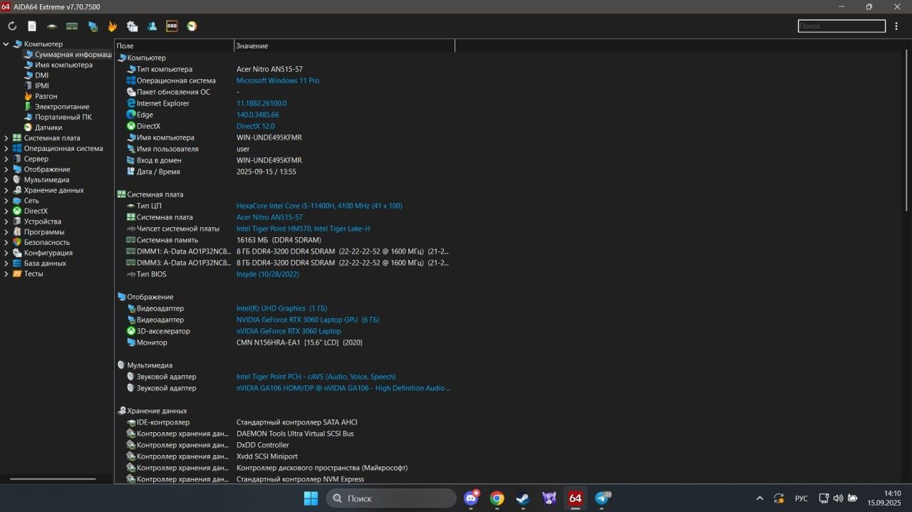Select the DIMM1 A-Data memory row
The width and height of the screenshot is (912, 512).
pyautogui.click(x=285, y=251)
